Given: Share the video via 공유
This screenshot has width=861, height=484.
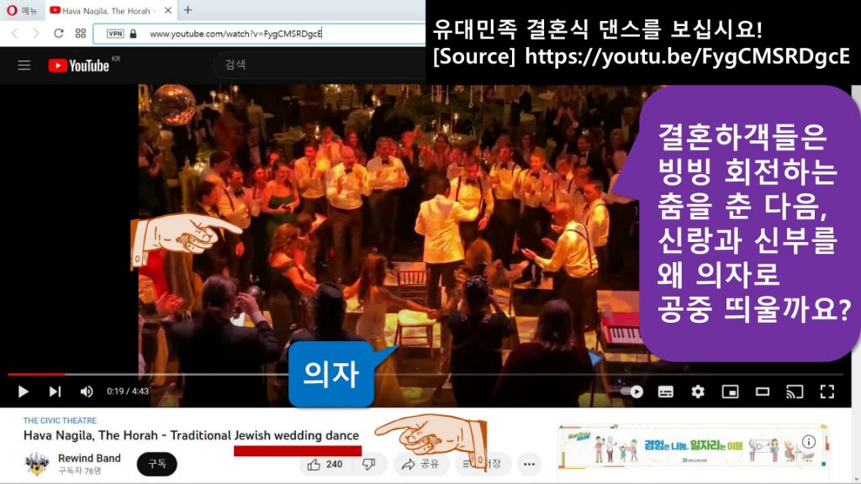Looking at the screenshot, I should coord(420,464).
